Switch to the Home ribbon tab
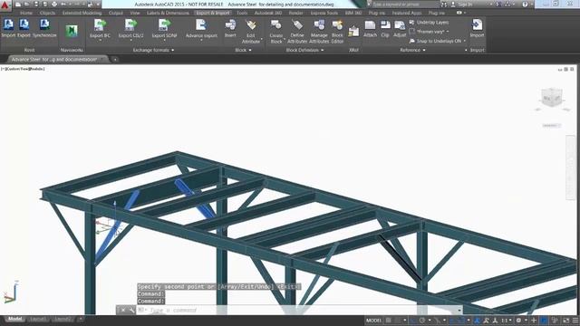 click(x=26, y=13)
